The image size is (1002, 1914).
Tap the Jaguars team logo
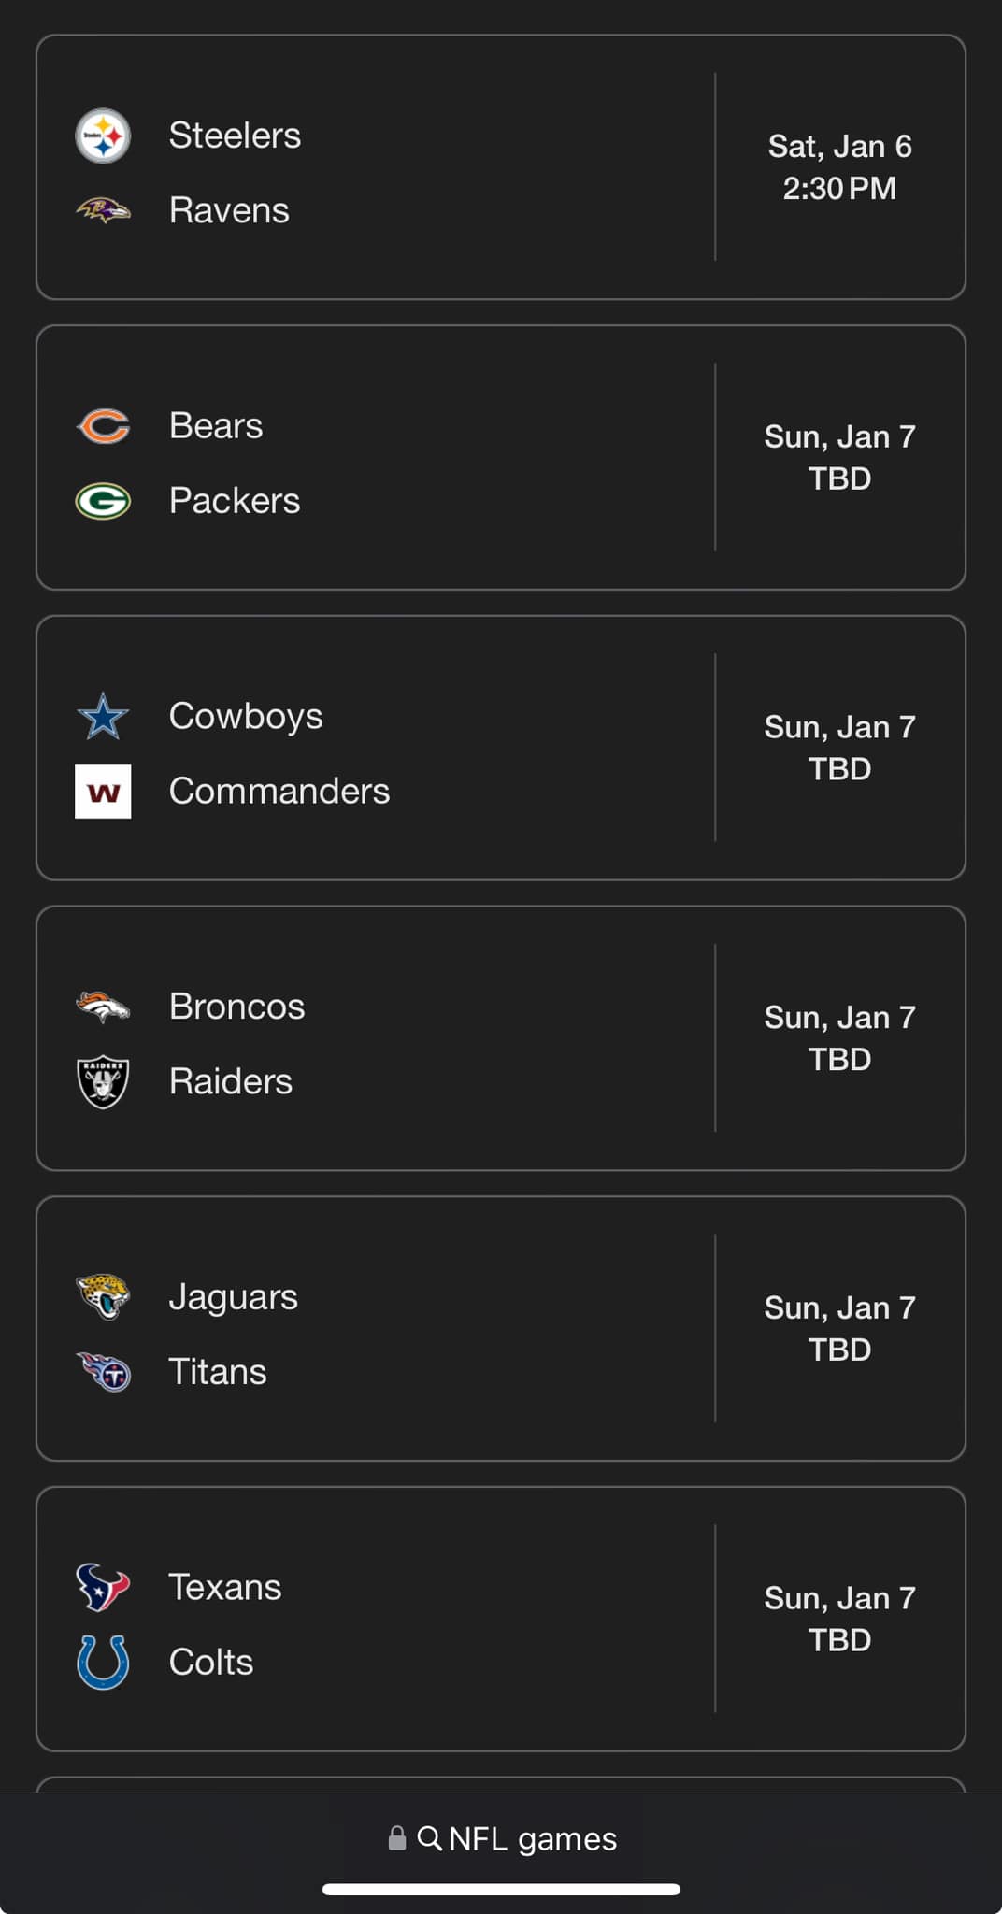pyautogui.click(x=103, y=1296)
